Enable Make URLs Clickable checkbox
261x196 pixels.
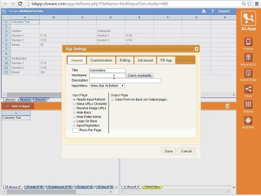tap(74, 104)
